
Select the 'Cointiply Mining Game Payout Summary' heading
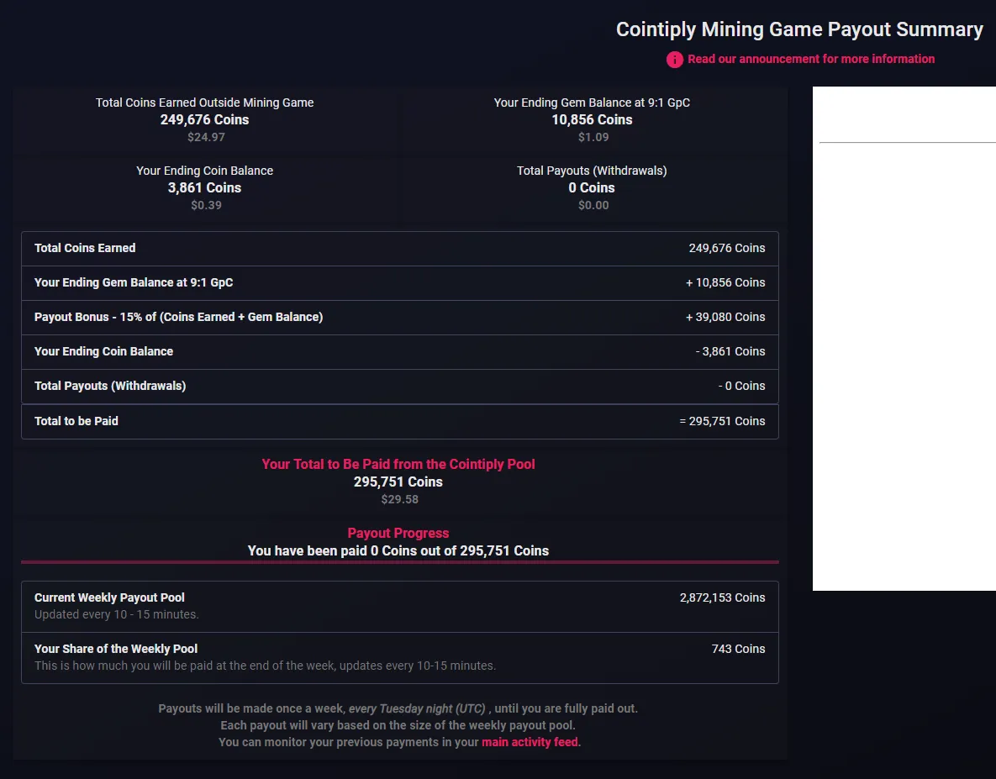pos(799,29)
